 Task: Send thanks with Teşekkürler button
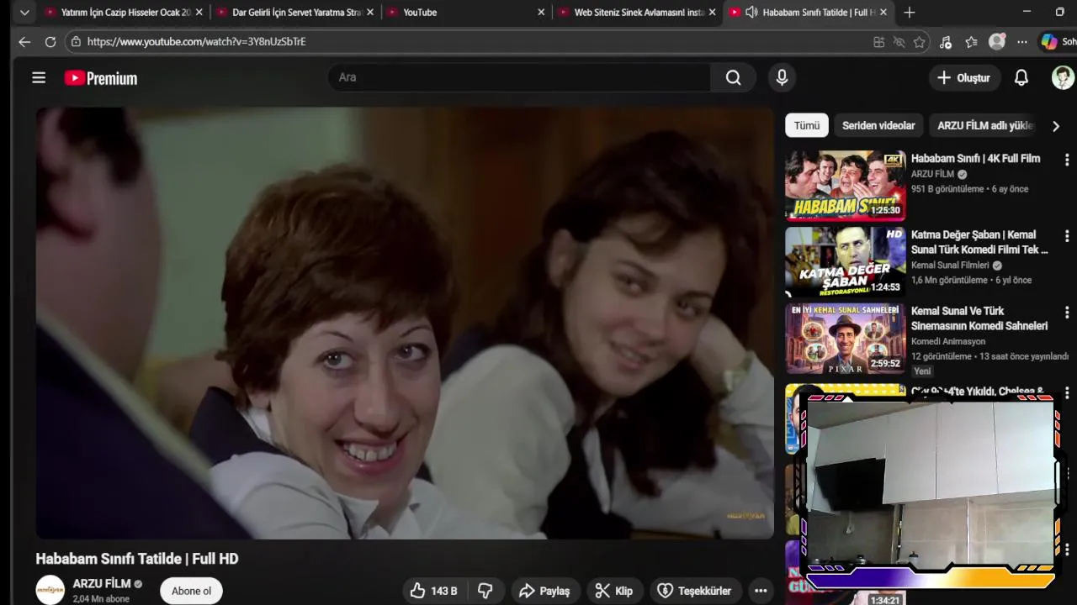tap(695, 591)
